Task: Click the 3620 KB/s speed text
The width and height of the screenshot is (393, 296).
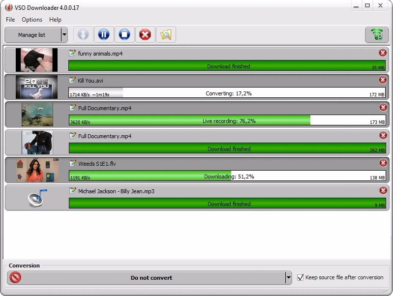Action: click(x=80, y=122)
